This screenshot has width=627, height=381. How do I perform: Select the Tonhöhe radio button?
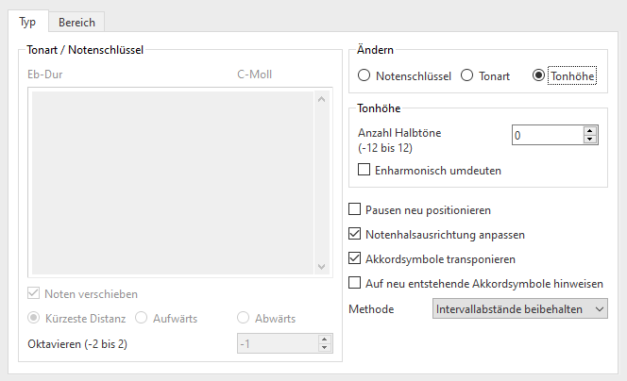coord(539,75)
